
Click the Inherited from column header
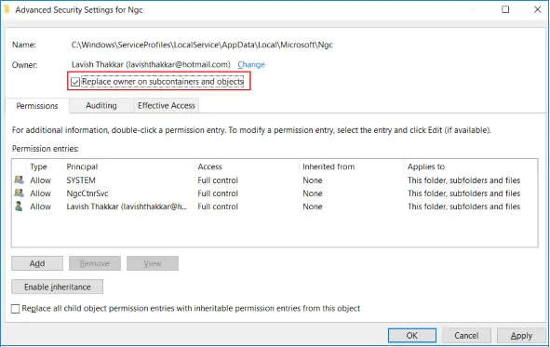pyautogui.click(x=329, y=167)
